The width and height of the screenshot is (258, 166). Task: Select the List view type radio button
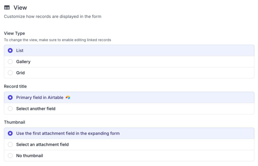point(10,50)
